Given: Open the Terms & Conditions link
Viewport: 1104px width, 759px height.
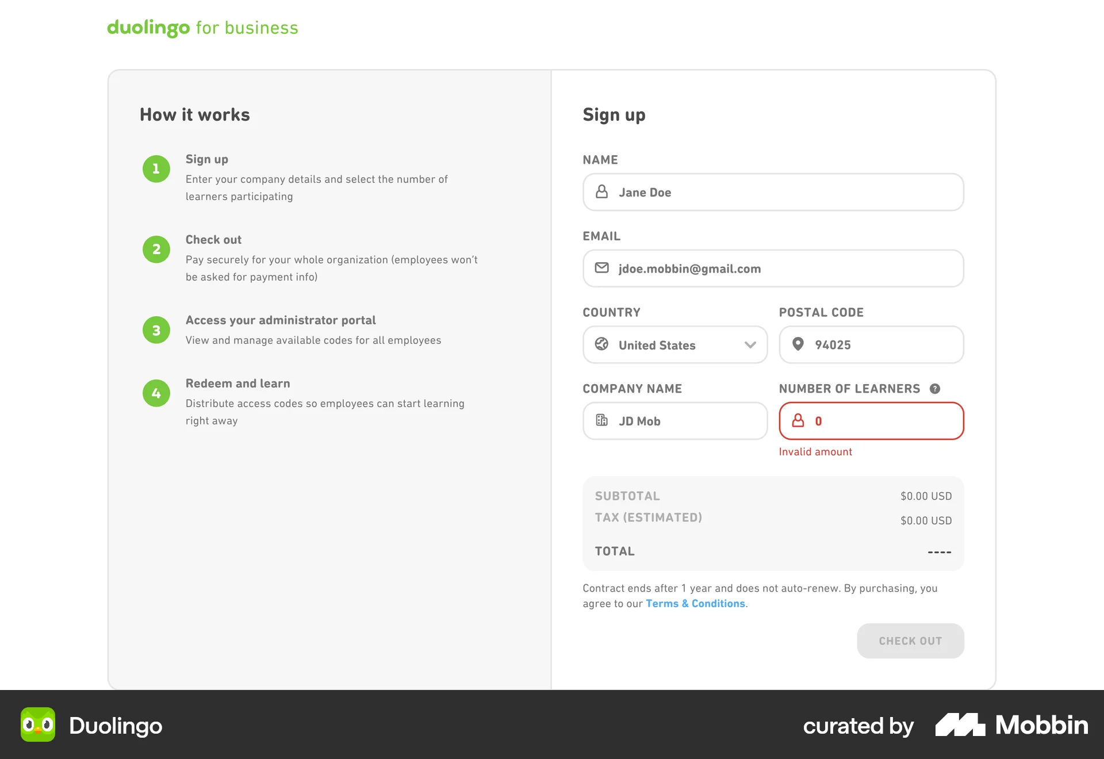Looking at the screenshot, I should 695,604.
